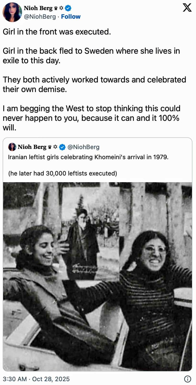Click the paragraph starting 'I am begging the West'

[x=91, y=118]
